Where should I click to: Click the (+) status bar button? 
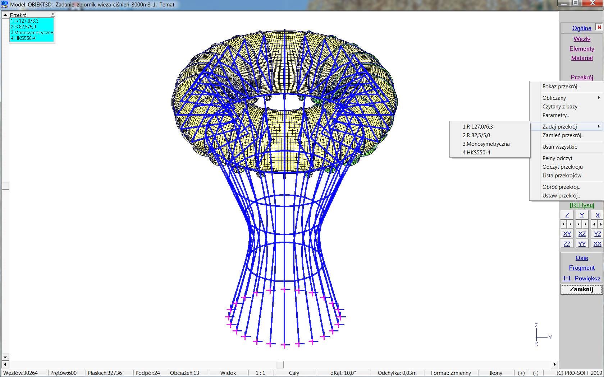pyautogui.click(x=521, y=373)
